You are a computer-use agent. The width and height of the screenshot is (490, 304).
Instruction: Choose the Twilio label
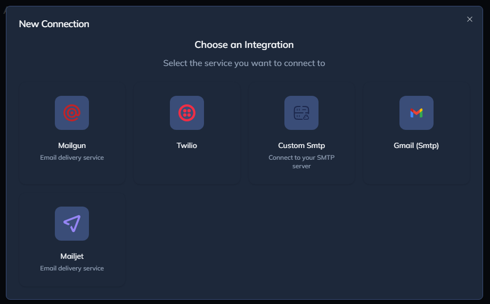tap(187, 145)
